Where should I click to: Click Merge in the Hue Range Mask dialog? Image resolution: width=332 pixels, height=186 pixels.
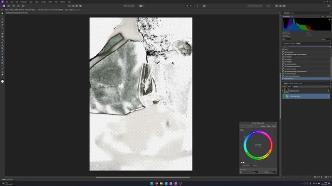click(x=263, y=126)
